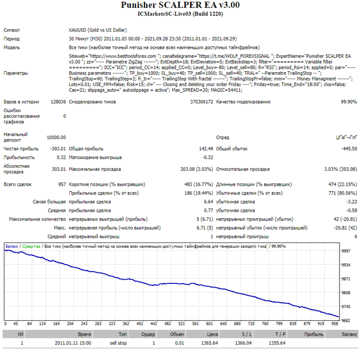
Task: Click the S / L column header
Action: (236, 334)
